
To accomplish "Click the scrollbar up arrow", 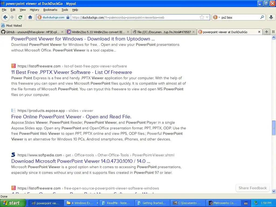I will point(274,37).
